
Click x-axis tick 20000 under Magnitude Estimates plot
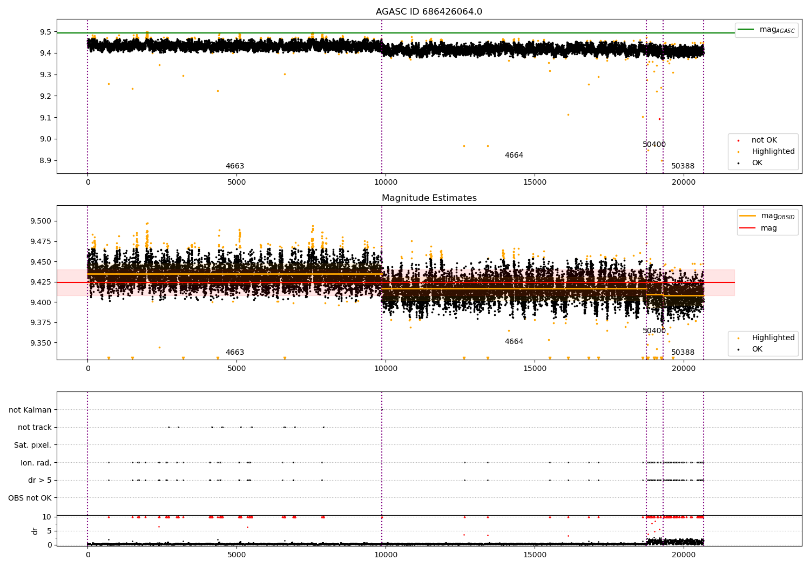pos(684,368)
